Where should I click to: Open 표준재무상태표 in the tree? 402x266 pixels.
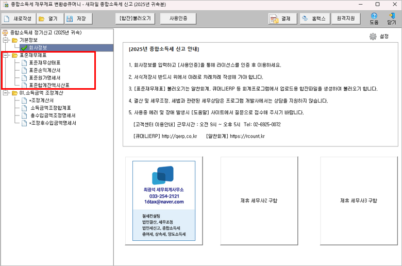(x=45, y=63)
